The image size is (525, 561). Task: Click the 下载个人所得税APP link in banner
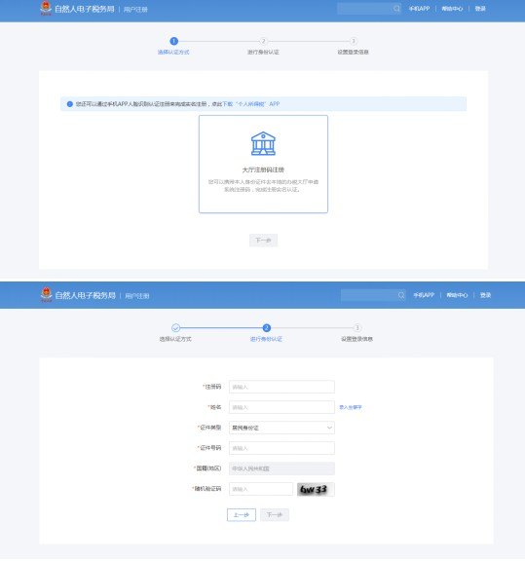(251, 104)
